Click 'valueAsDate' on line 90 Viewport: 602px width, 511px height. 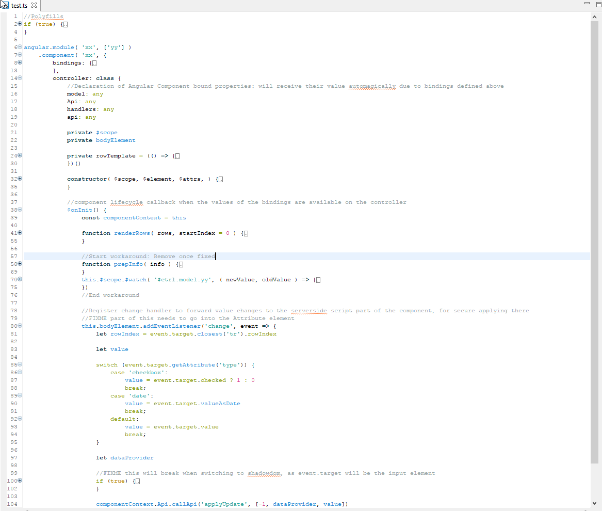point(220,404)
